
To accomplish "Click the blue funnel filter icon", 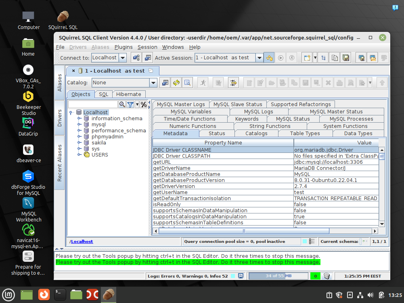I will tap(130, 104).
